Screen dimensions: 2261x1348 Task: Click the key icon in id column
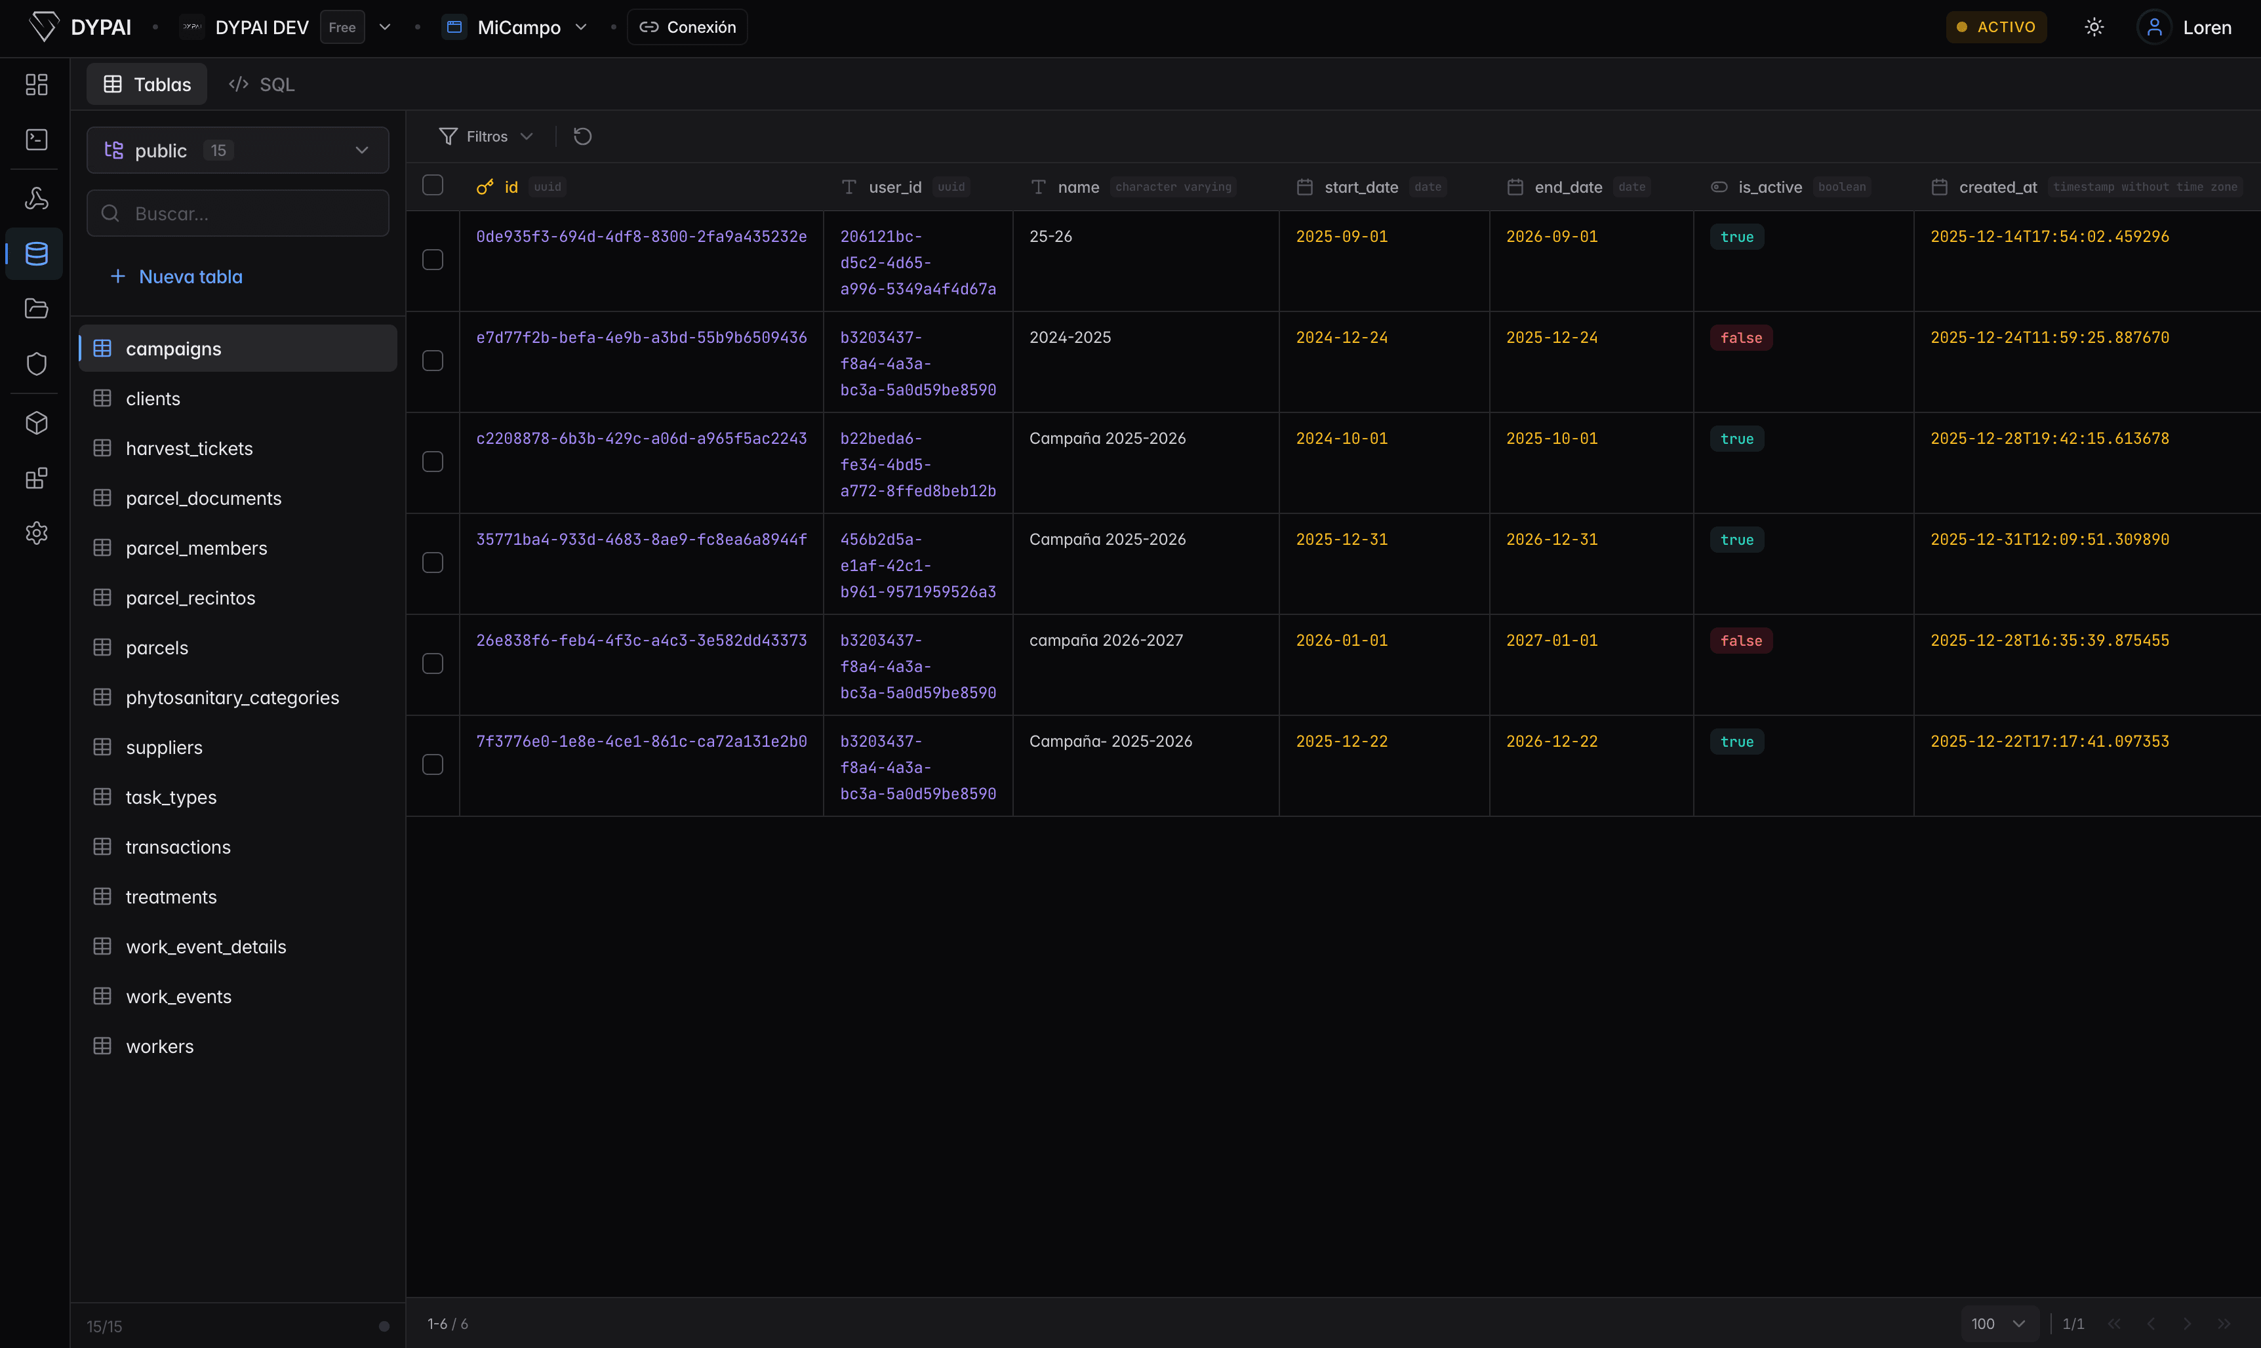pyautogui.click(x=485, y=187)
